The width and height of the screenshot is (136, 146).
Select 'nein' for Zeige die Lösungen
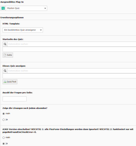click(x=4, y=114)
